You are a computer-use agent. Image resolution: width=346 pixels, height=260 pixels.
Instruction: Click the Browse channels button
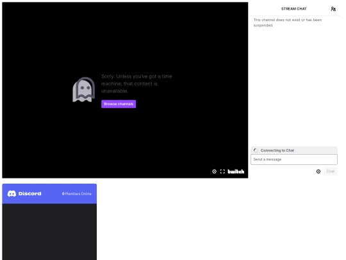click(119, 104)
